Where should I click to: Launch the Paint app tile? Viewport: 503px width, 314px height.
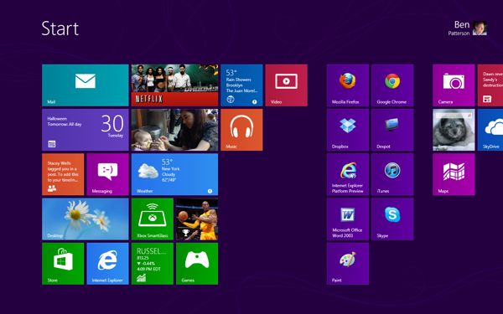348,264
